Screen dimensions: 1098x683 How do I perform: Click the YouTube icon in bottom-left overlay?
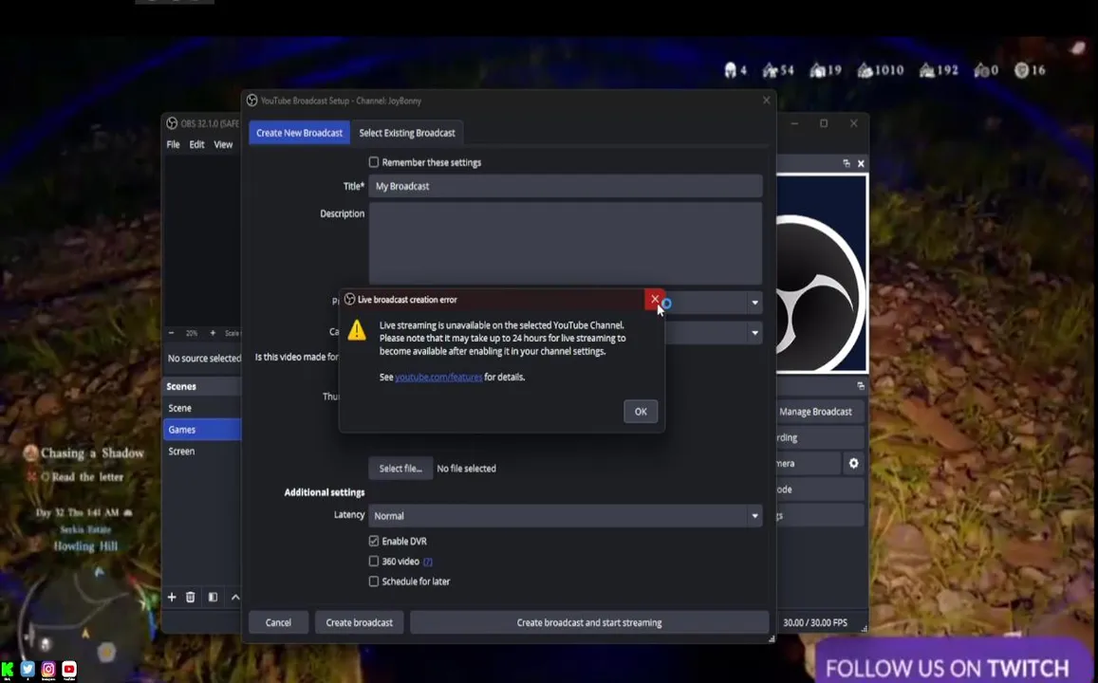click(68, 670)
